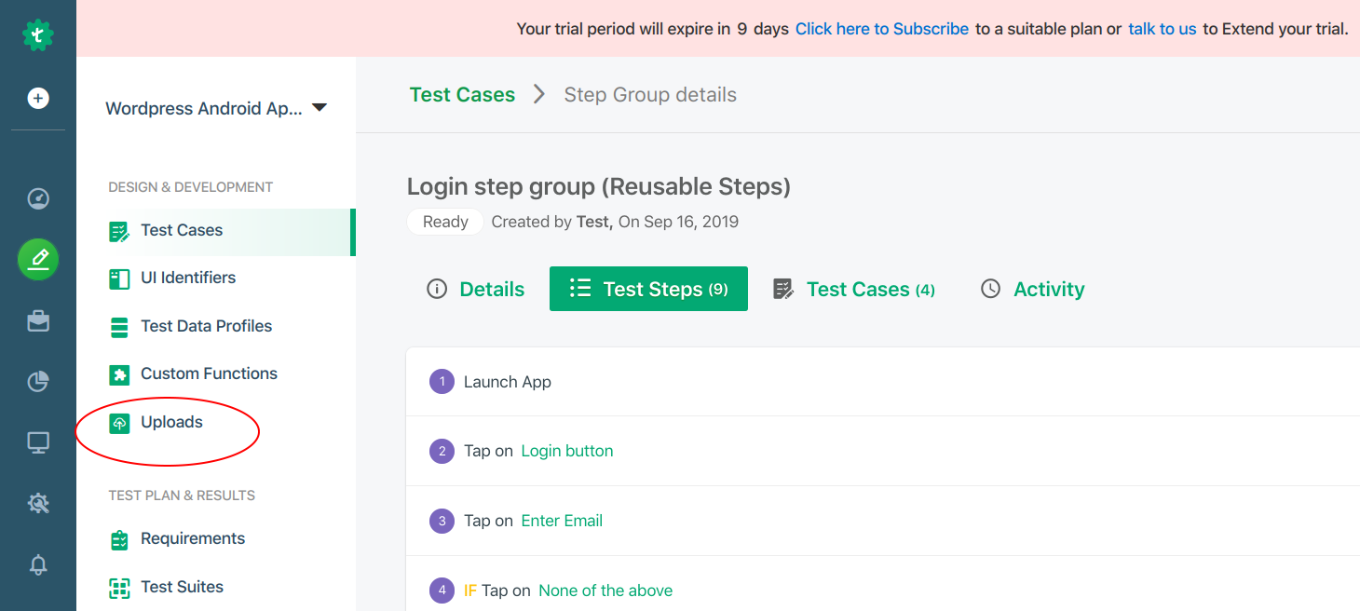
Task: Switch to the Activity tab
Action: pyautogui.click(x=1033, y=290)
